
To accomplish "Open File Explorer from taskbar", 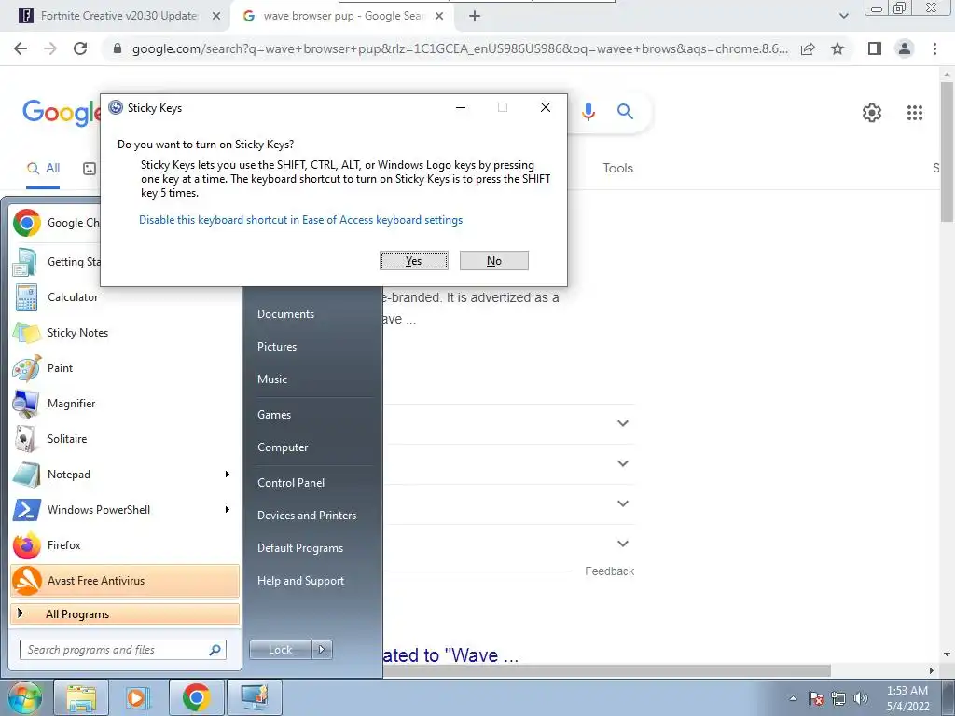I will [x=81, y=697].
